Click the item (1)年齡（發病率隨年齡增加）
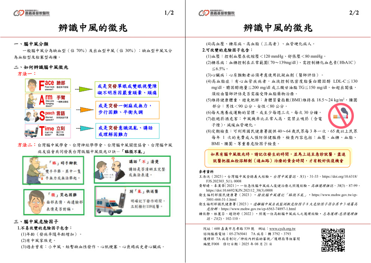This screenshot has width=371, height=263. point(52,234)
